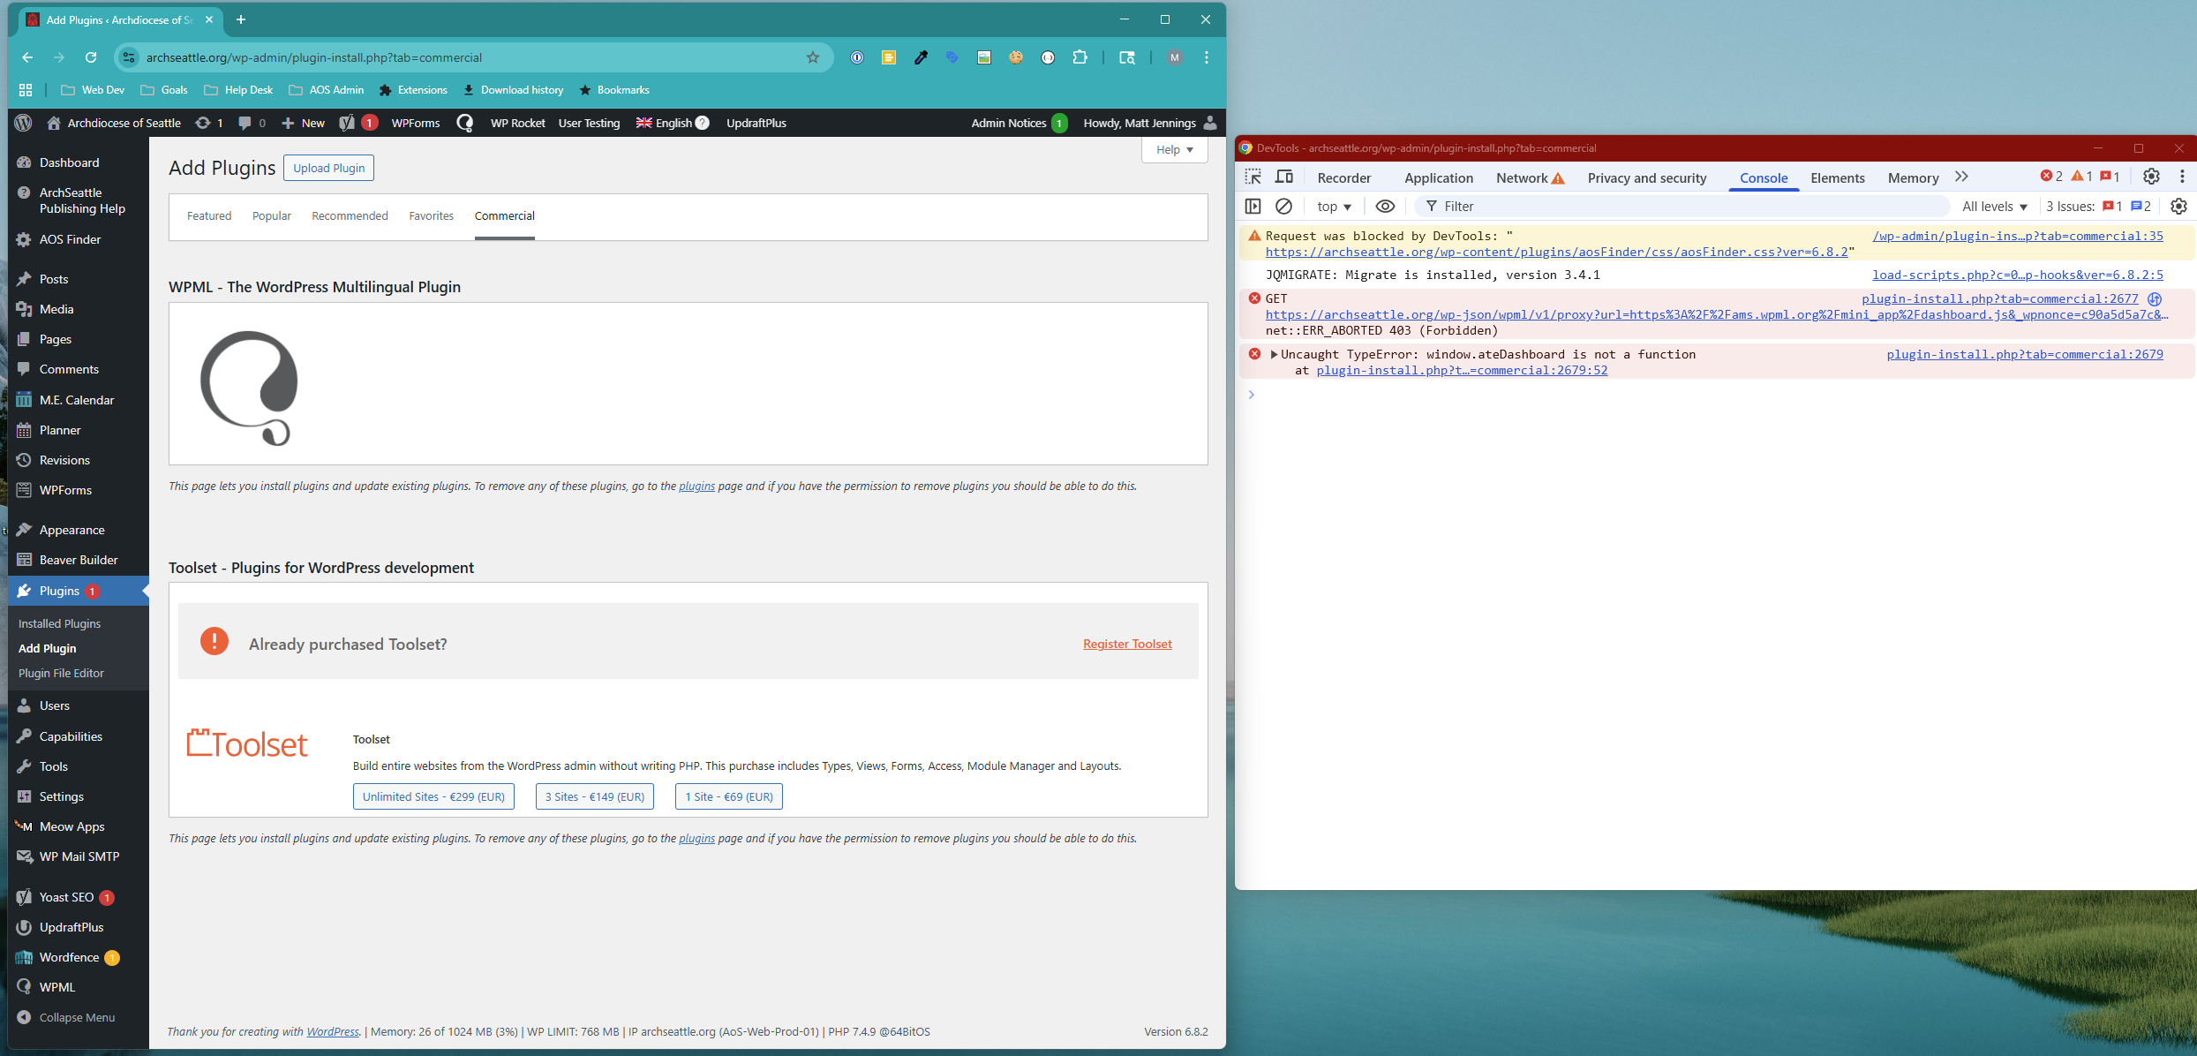The width and height of the screenshot is (2197, 1056).
Task: Open the '+ New' content menu
Action: (303, 123)
